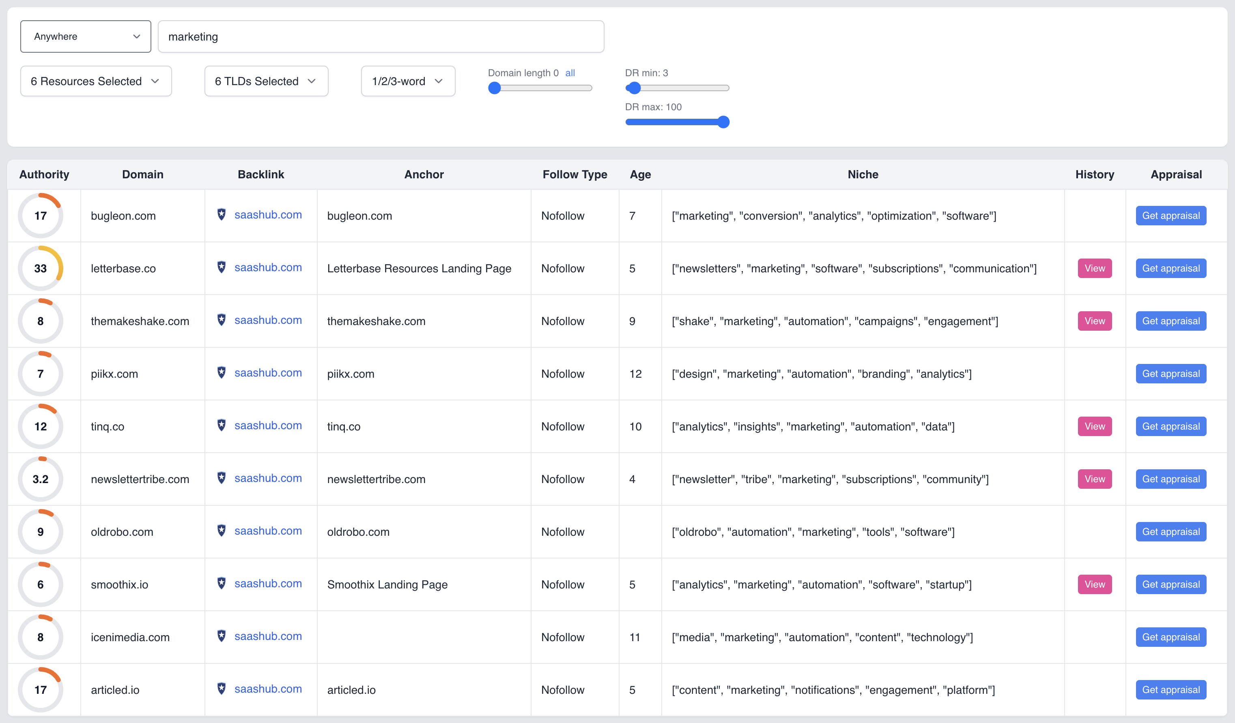Click the shield icon in the articled.io row

pyautogui.click(x=222, y=689)
